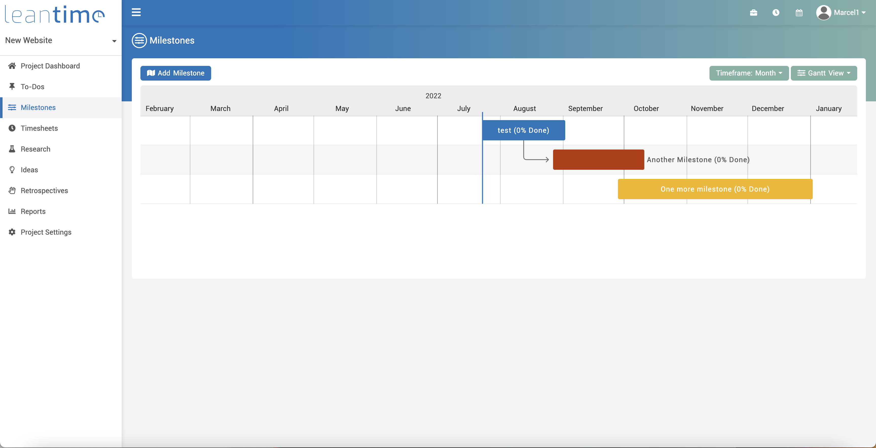
Task: Open the calendar icon in top bar
Action: coord(799,13)
